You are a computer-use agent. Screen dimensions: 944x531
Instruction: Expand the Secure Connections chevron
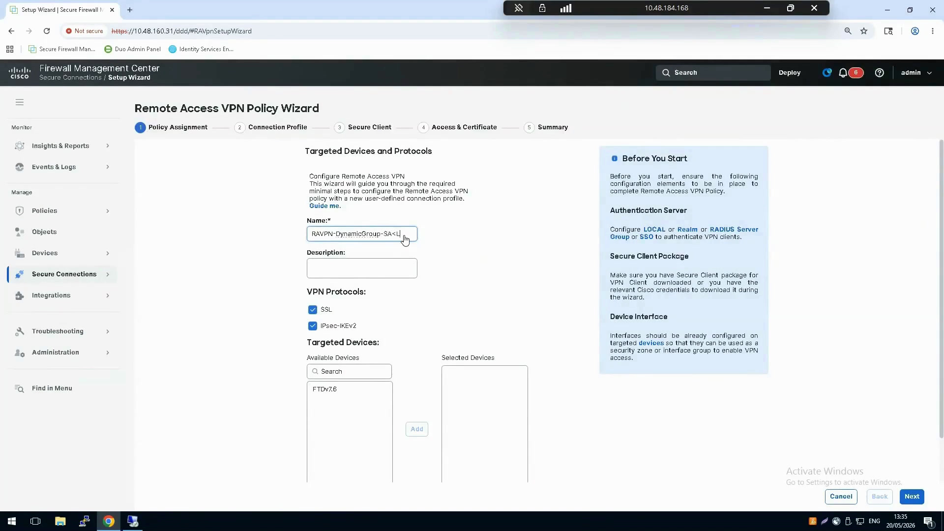tap(108, 274)
